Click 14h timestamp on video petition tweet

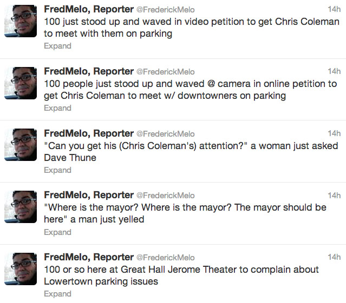point(334,9)
